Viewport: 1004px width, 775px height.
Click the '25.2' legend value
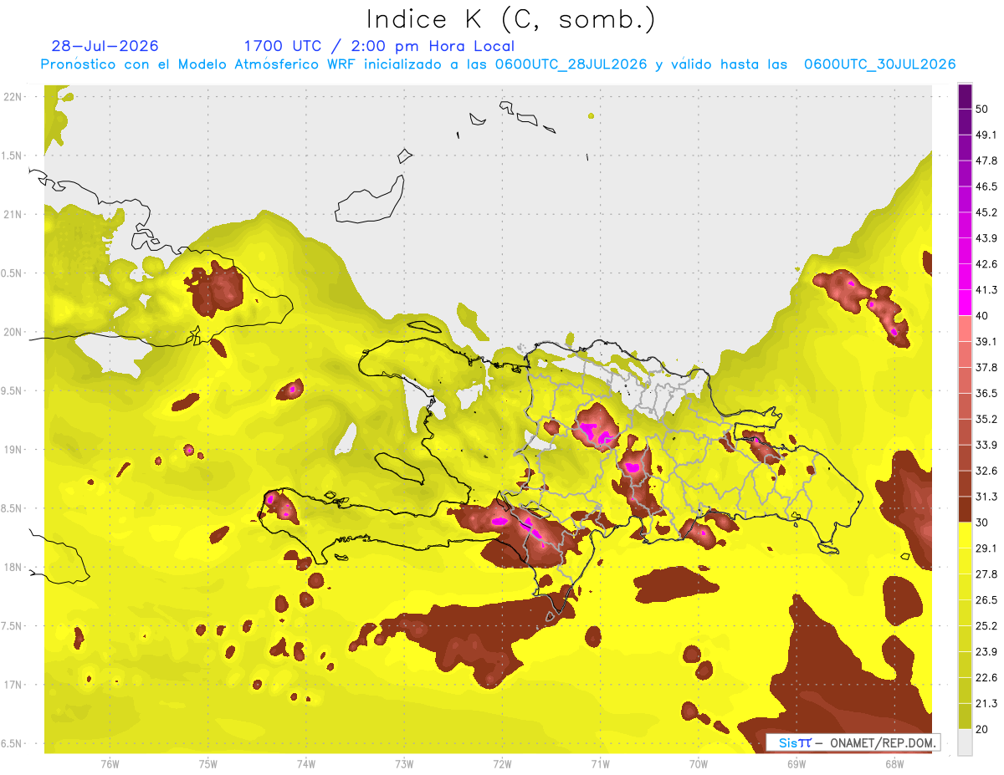pos(986,626)
